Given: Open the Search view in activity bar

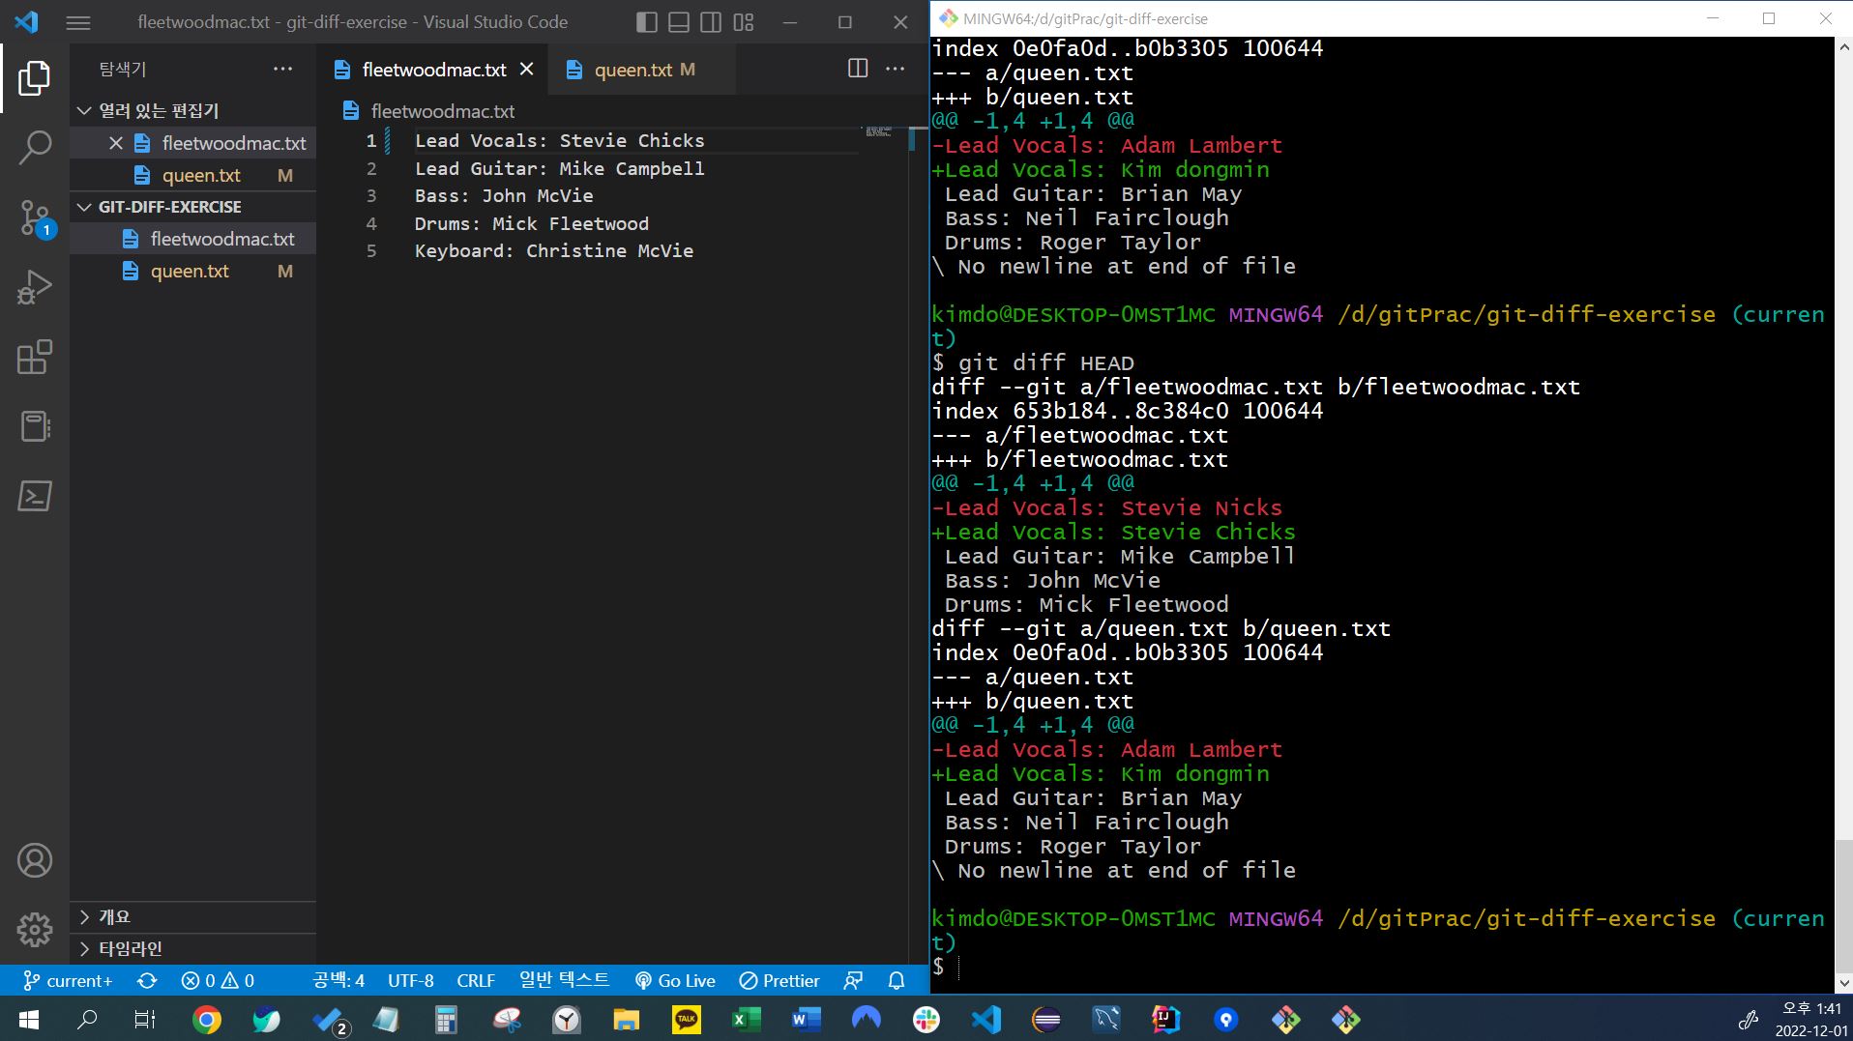Looking at the screenshot, I should coord(35,148).
